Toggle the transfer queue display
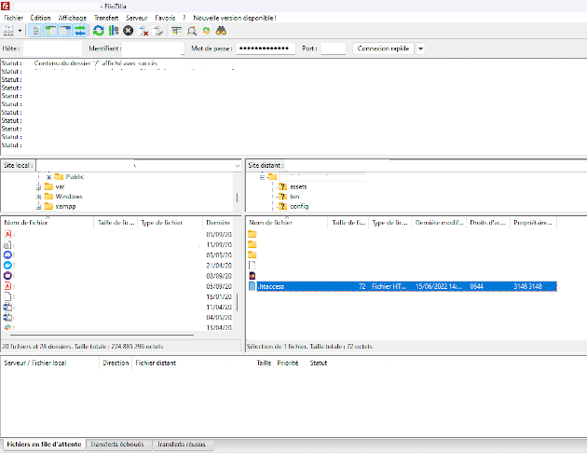Viewport: 587px width, 453px height. coord(80,31)
